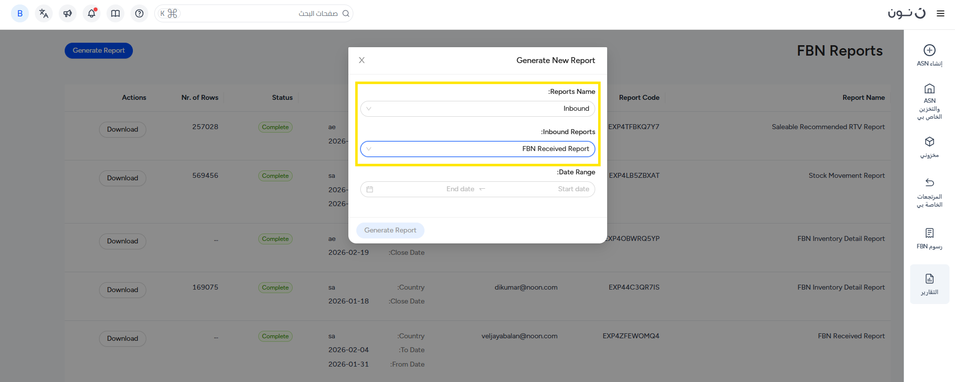
Task: Download the Stock Movement Report
Action: coord(122,178)
